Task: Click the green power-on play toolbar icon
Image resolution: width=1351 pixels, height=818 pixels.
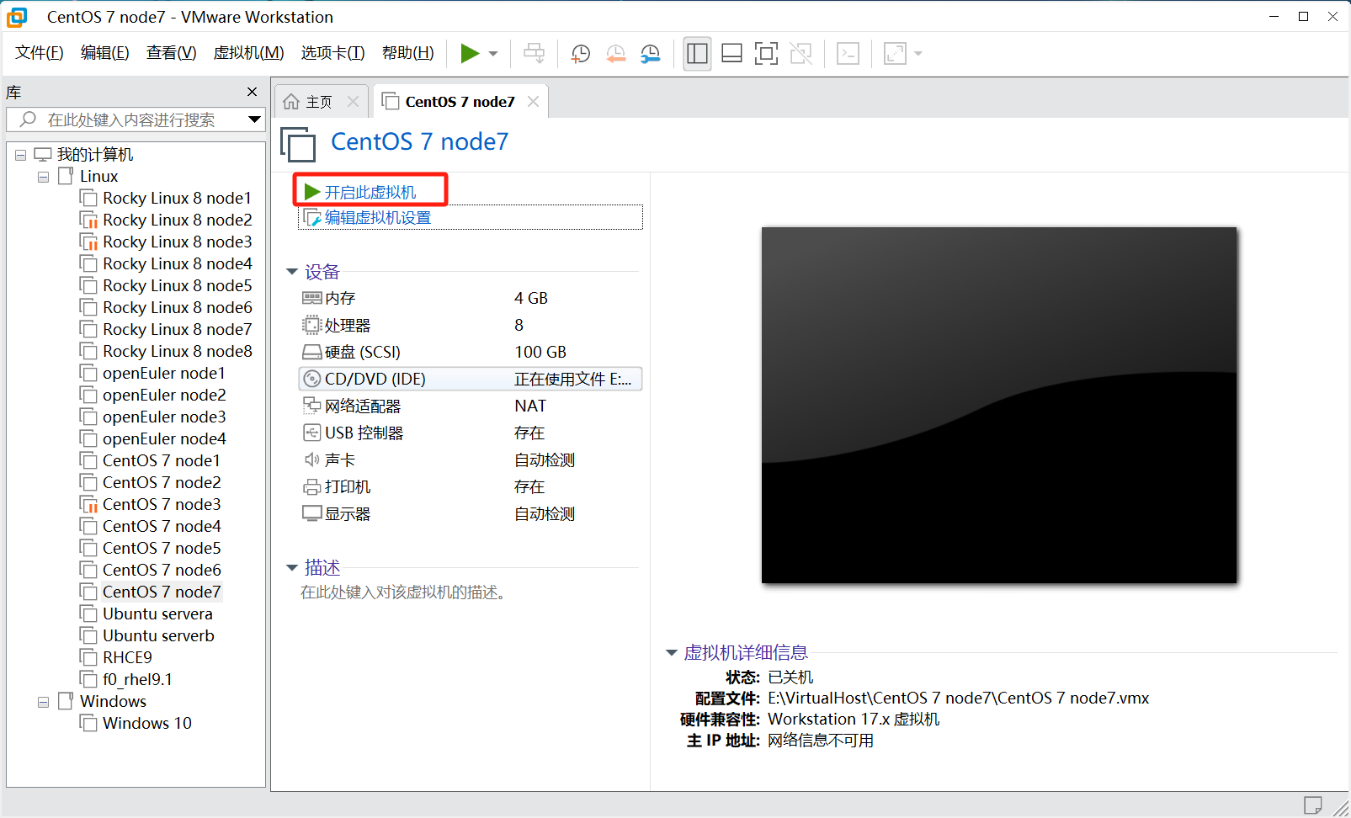Action: (x=470, y=54)
